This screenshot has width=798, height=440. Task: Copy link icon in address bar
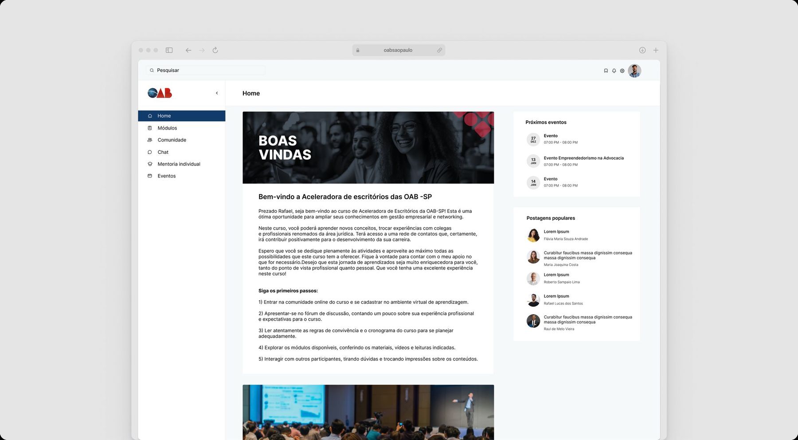[x=439, y=50]
